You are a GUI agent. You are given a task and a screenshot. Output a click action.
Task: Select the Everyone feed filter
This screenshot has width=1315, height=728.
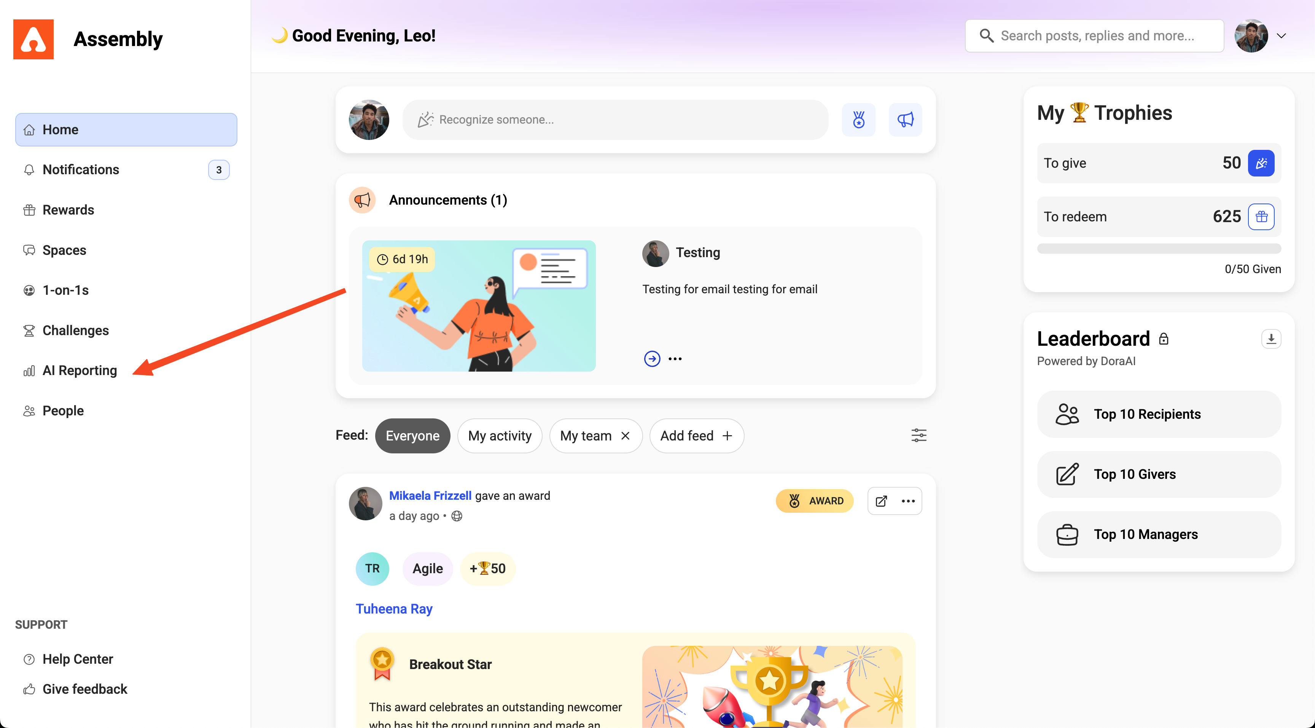(412, 436)
